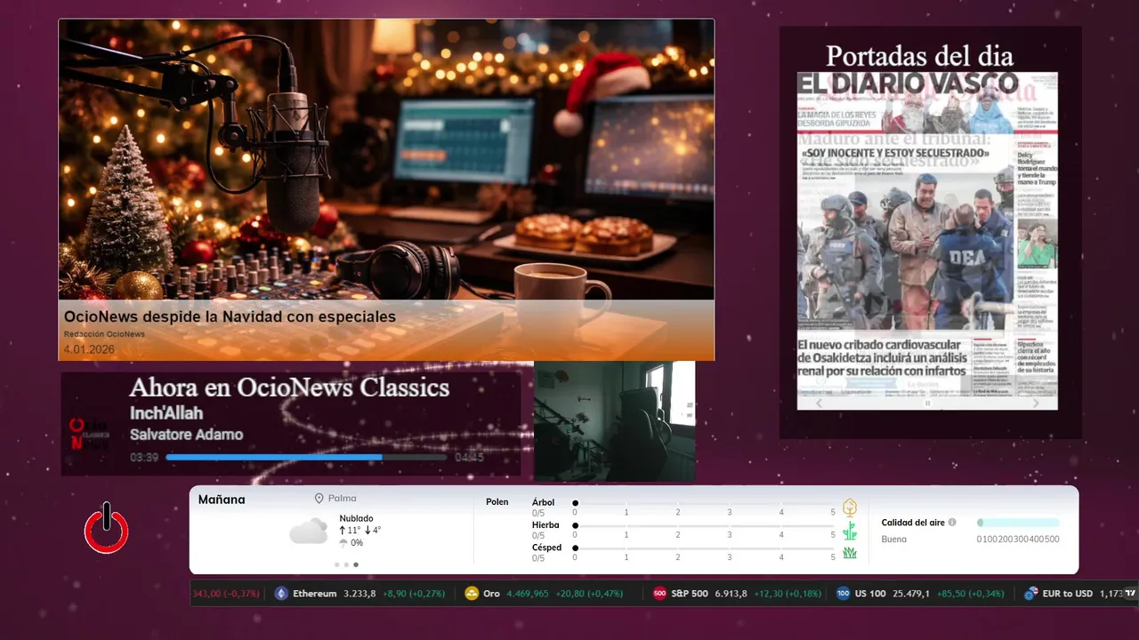This screenshot has height=640, width=1139.
Task: Click the Palma location label
Action: tap(342, 499)
